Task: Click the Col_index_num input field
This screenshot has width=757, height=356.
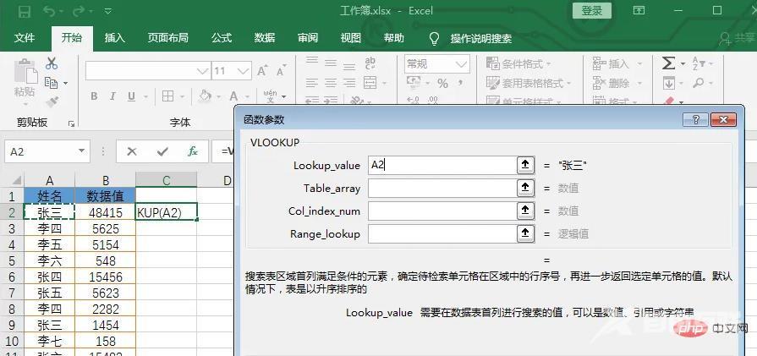Action: pyautogui.click(x=441, y=211)
